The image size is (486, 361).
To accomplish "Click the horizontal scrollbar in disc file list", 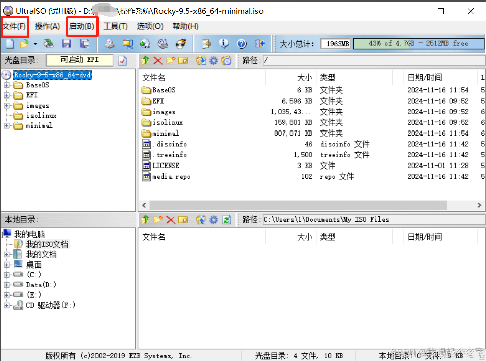I will pyautogui.click(x=298, y=205).
